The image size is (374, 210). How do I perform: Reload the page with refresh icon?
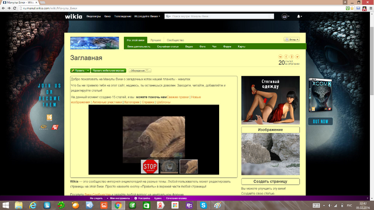[x=15, y=8]
